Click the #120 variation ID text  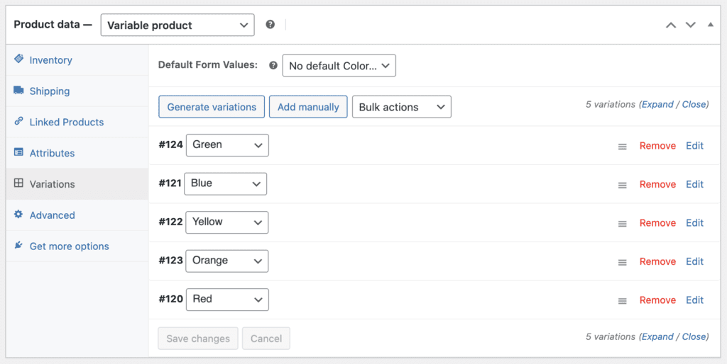pyautogui.click(x=170, y=300)
